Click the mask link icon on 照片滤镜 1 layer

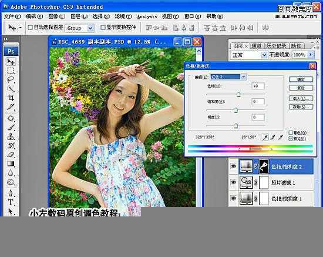pos(256,182)
